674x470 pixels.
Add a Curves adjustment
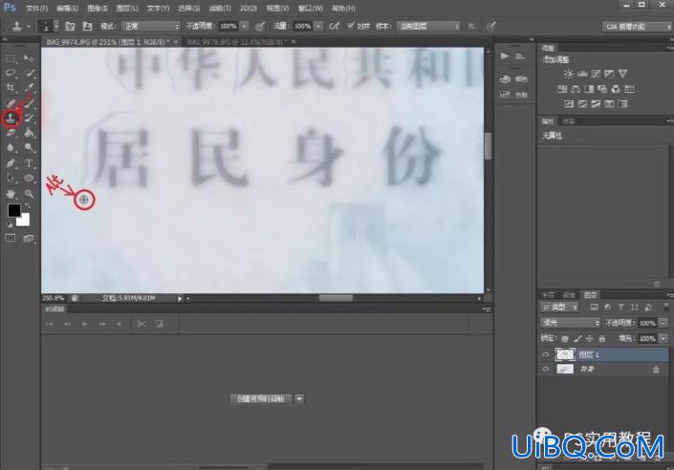(x=596, y=74)
